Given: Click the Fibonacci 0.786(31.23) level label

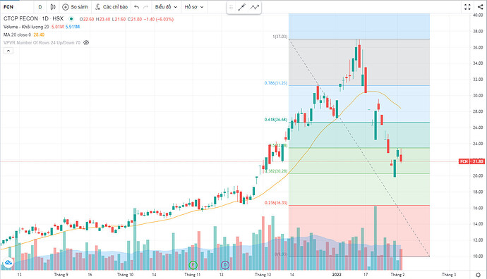Looking at the screenshot, I should [x=276, y=83].
